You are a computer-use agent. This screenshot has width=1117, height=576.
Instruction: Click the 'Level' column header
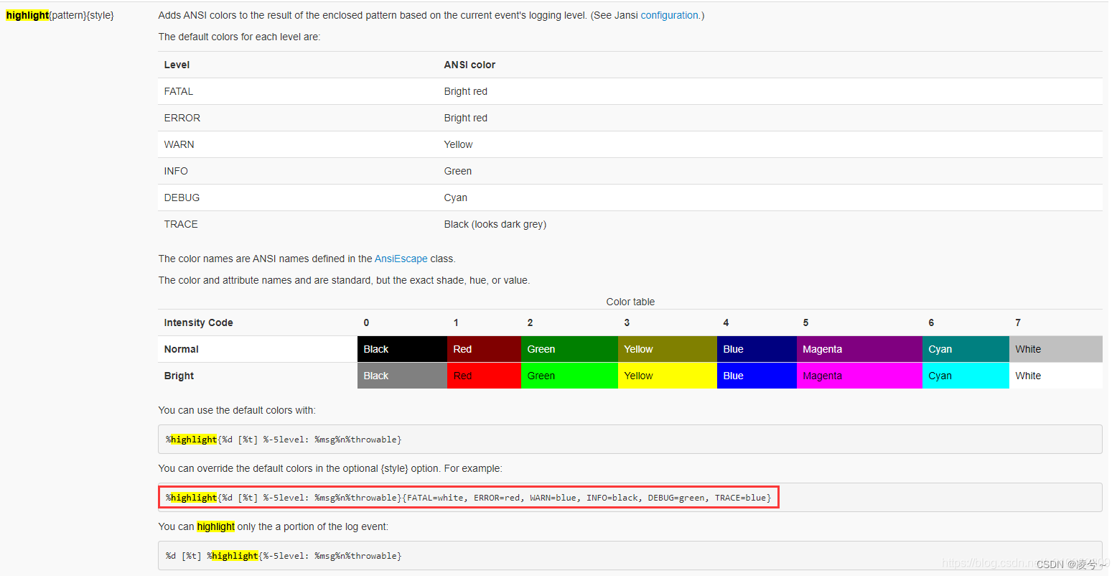[x=177, y=65]
